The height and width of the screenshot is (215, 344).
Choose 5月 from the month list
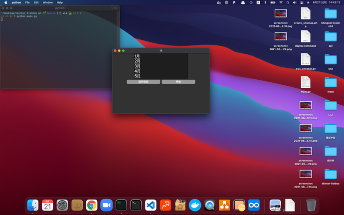point(137,76)
